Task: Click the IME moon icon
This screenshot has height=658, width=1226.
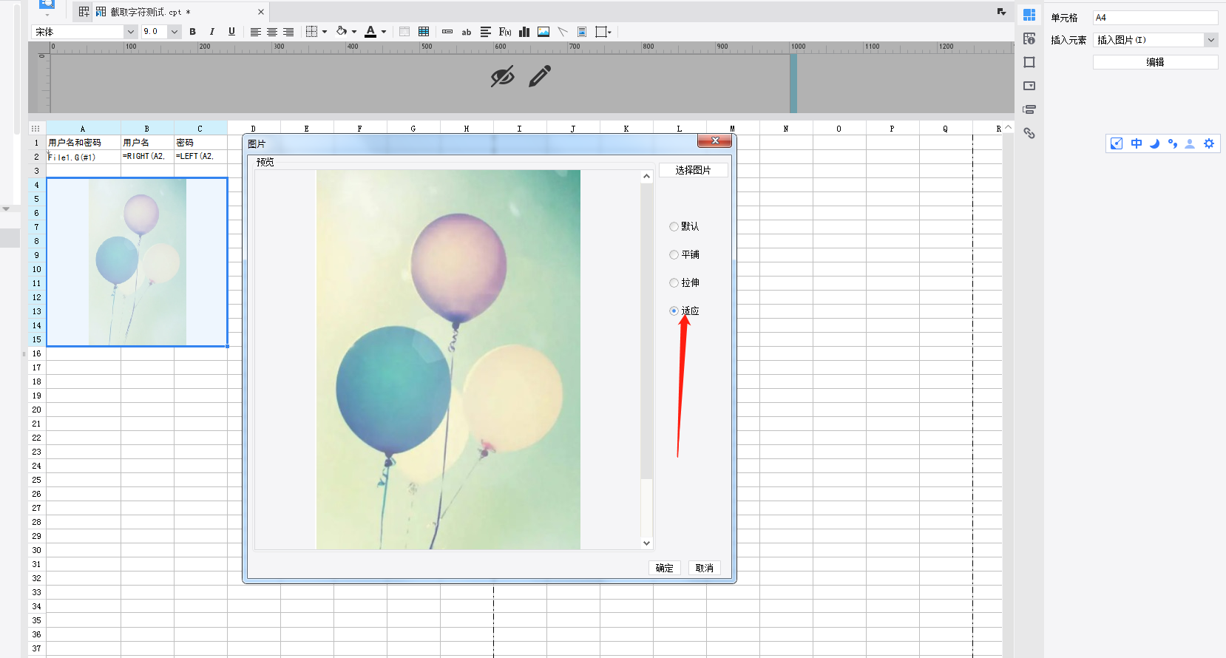Action: pos(1154,143)
